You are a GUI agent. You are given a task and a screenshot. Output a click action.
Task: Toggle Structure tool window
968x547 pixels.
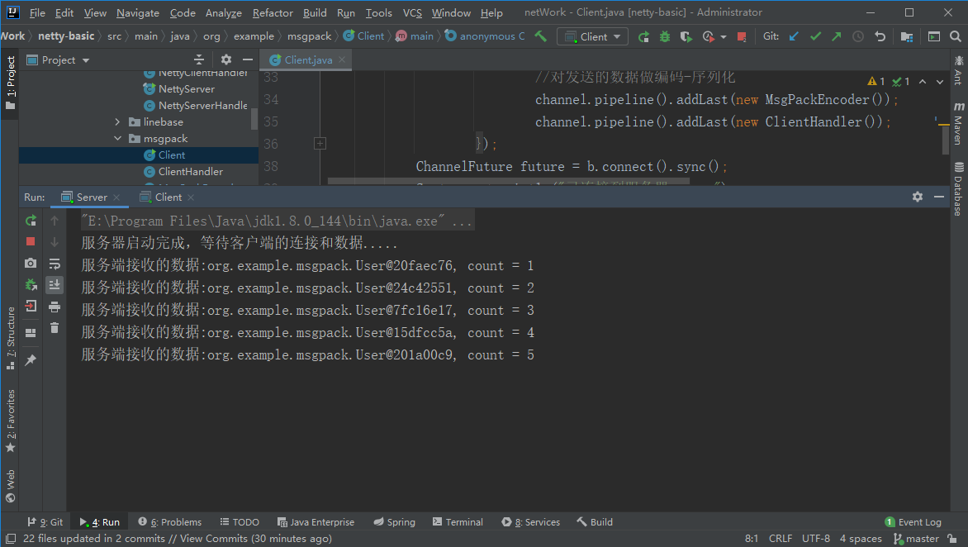click(x=10, y=338)
